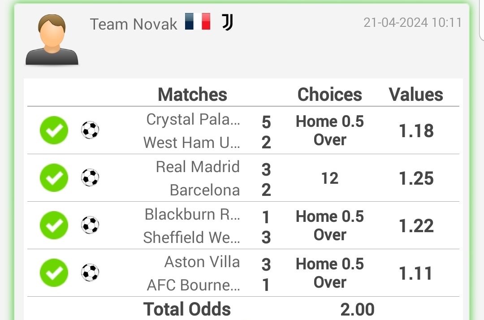This screenshot has width=484, height=320.
Task: Tap the soccer ball icon for Crystal Palace row
Action: pos(90,130)
